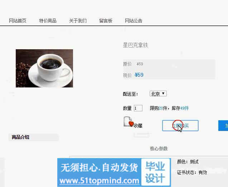Focus the 数量 quantity input box

pyautogui.click(x=138, y=108)
